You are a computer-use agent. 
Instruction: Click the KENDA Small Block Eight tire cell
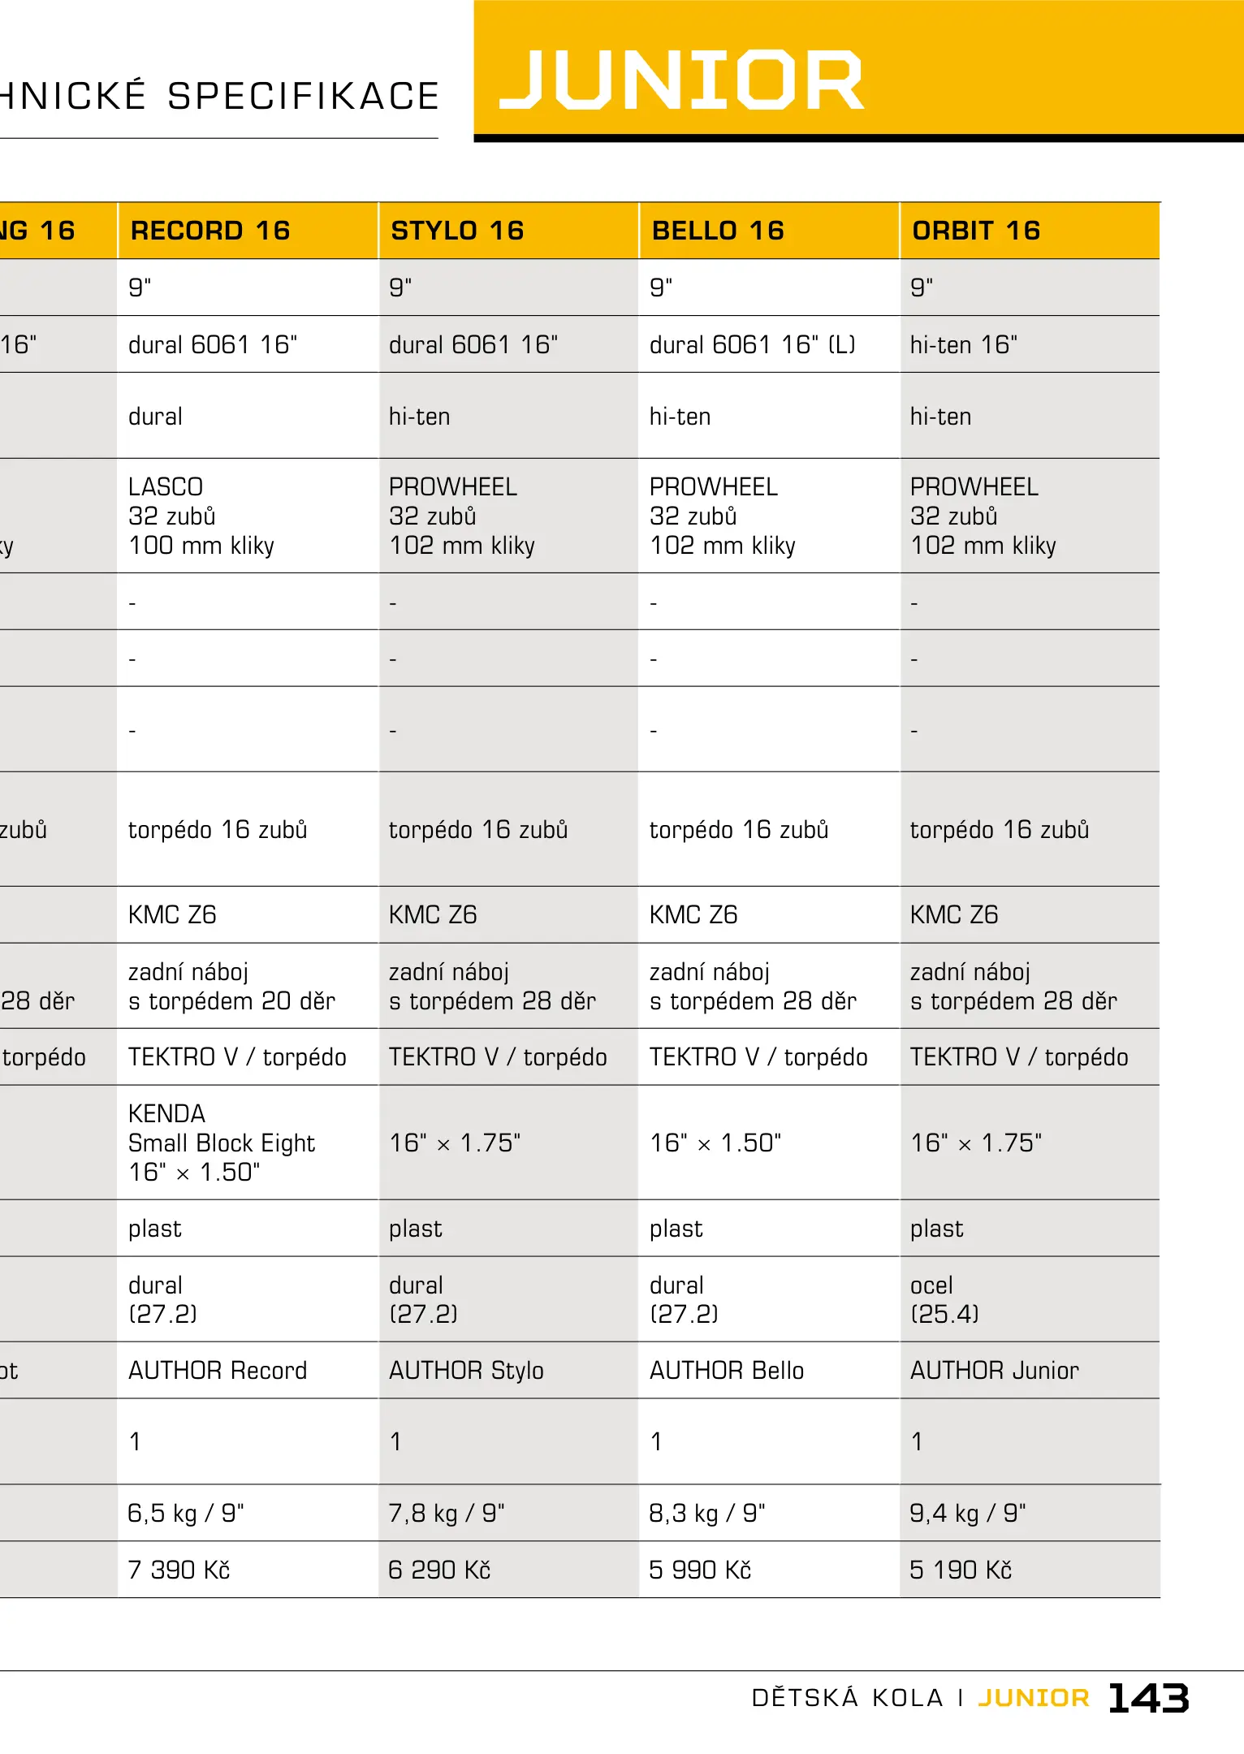click(x=221, y=1143)
